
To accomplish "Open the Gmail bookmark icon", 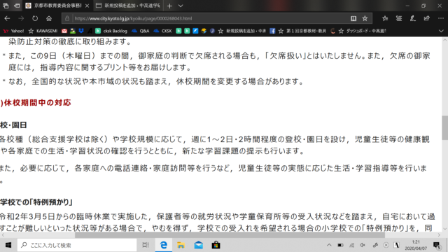I will point(64,31).
